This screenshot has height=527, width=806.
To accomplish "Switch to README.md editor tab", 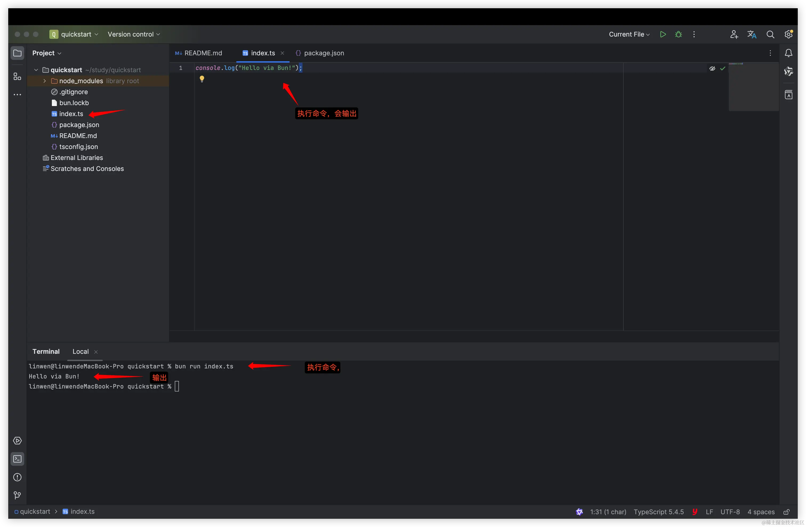I will (199, 53).
